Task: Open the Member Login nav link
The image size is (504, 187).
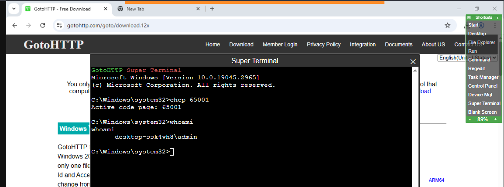Action: 280,44
